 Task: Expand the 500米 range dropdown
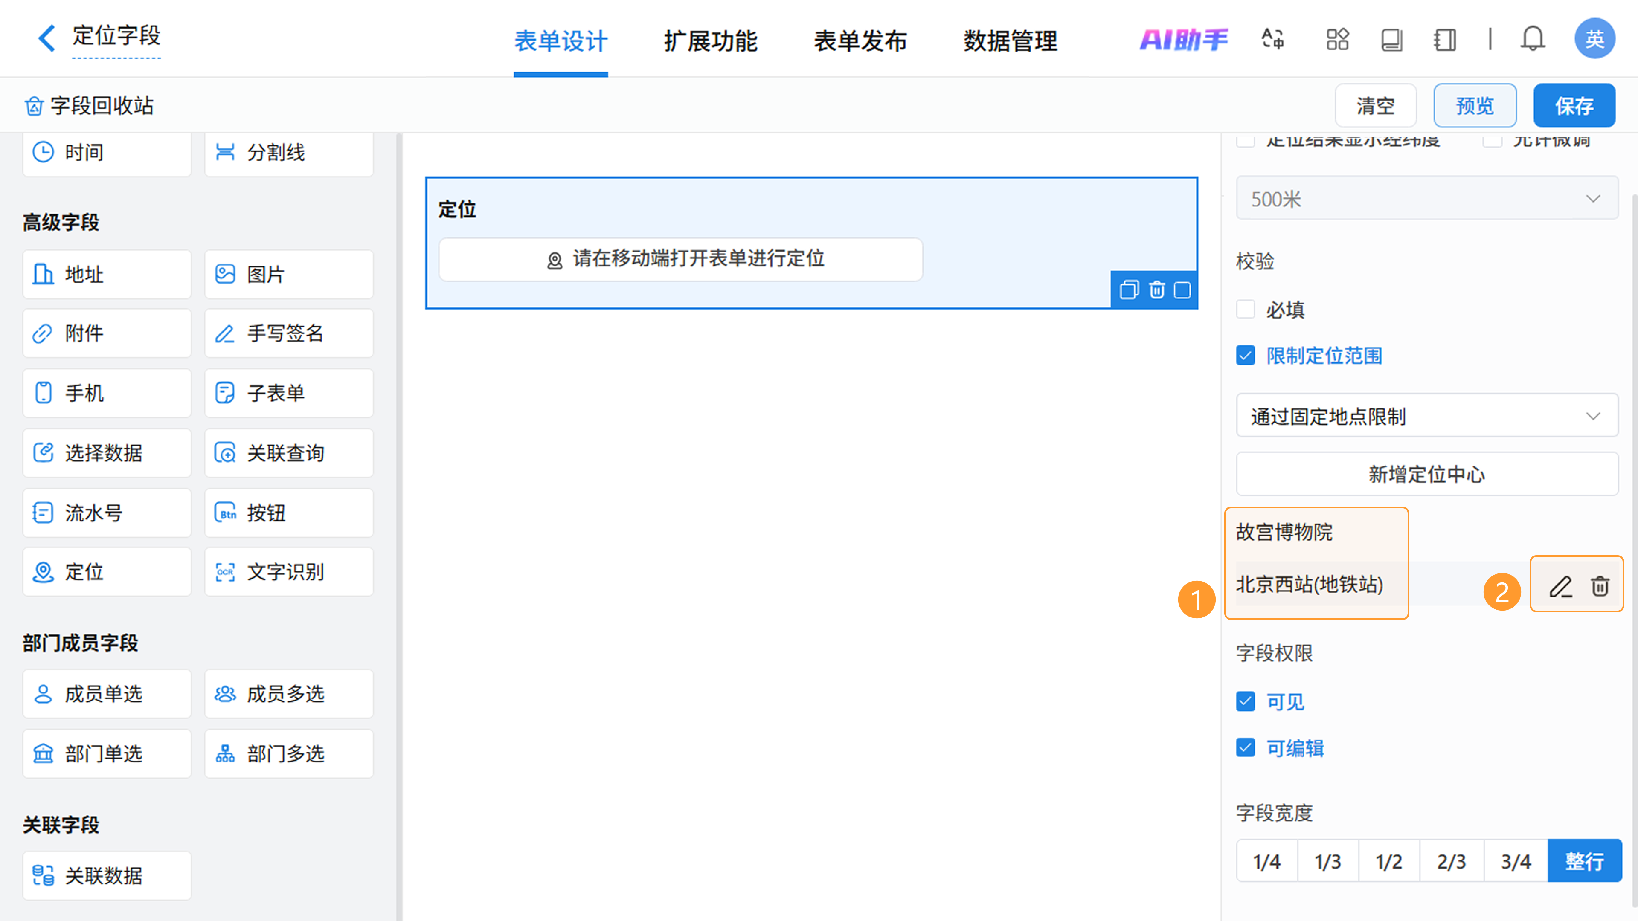point(1426,199)
